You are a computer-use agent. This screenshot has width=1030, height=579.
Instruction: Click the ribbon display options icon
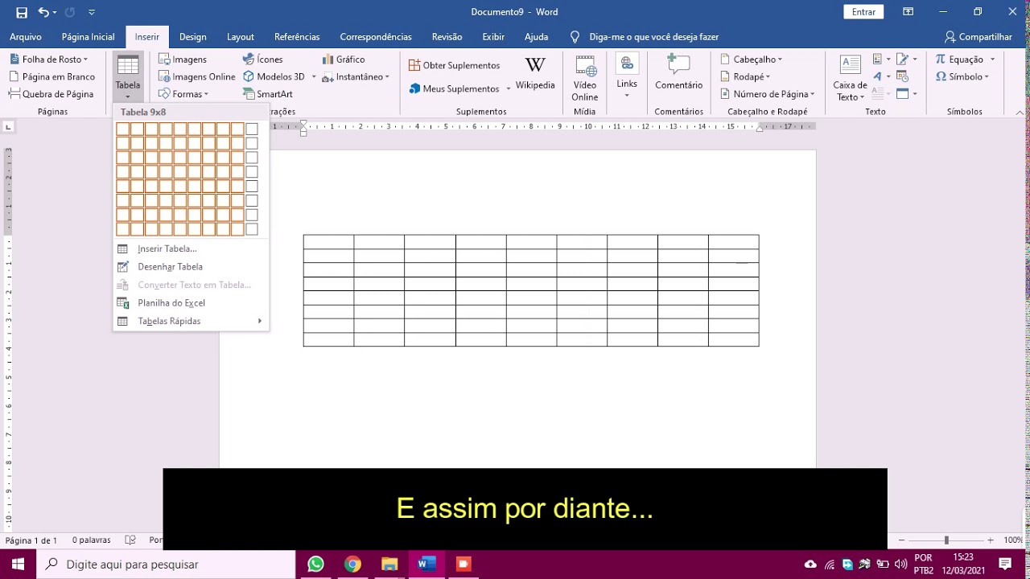[x=908, y=12]
